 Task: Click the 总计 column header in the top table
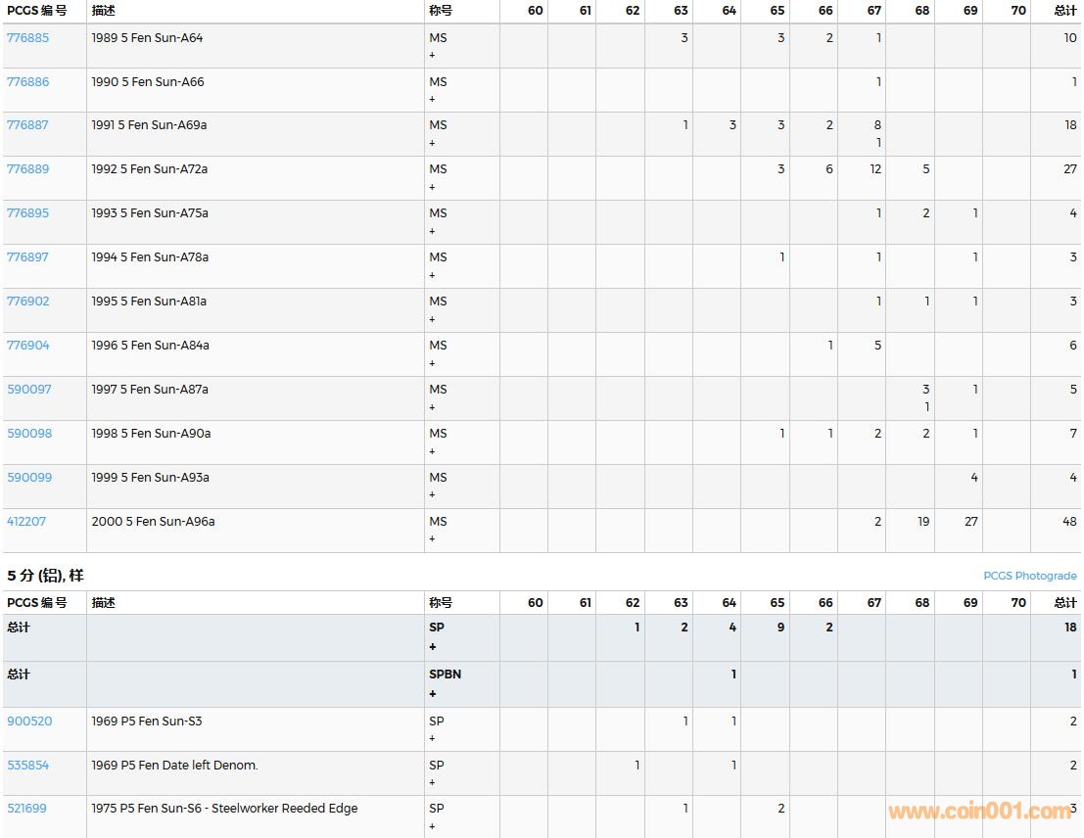point(1064,11)
